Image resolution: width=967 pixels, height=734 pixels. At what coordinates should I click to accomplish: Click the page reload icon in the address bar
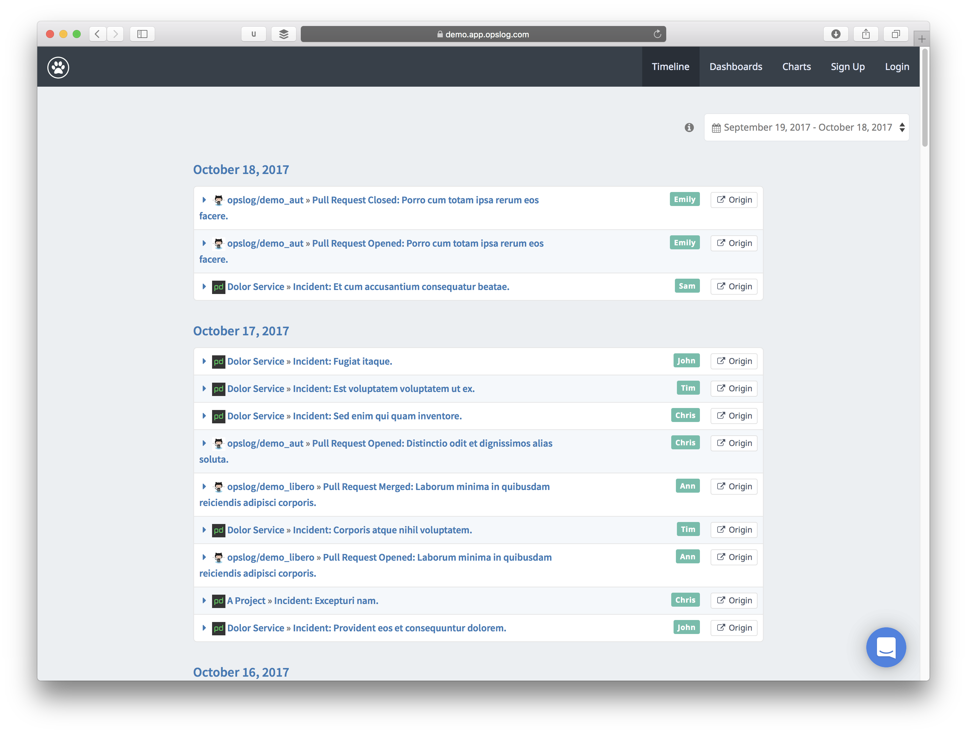[x=657, y=34]
